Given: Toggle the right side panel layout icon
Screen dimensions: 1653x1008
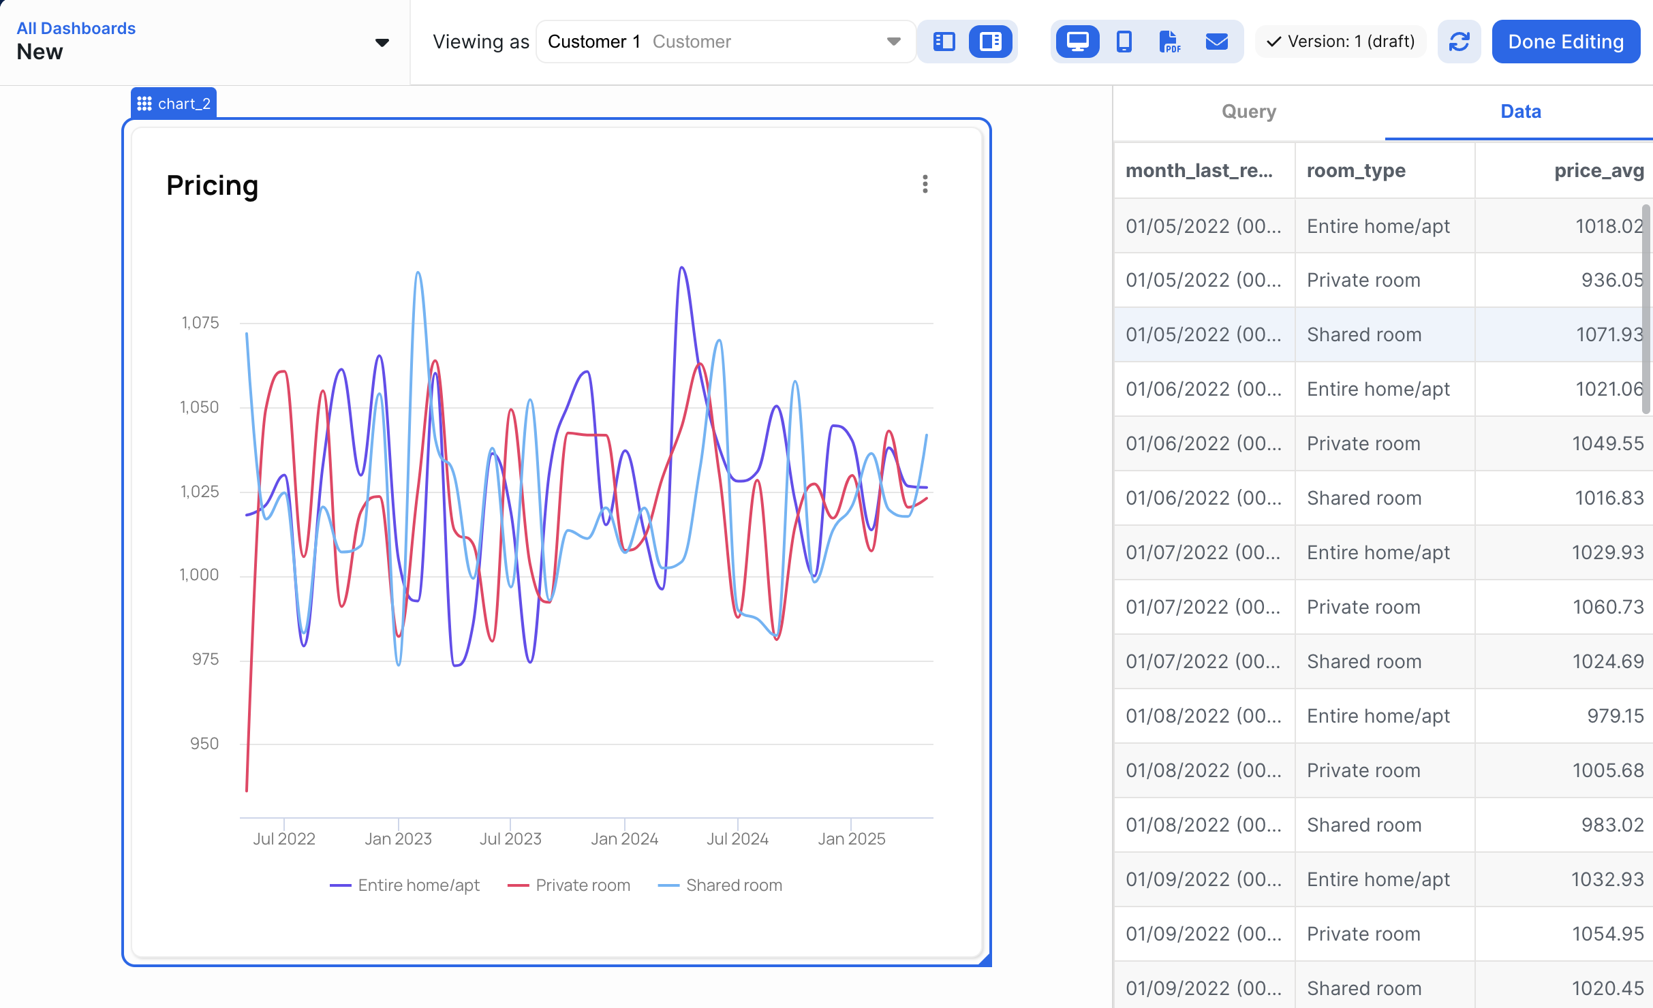Looking at the screenshot, I should 990,42.
